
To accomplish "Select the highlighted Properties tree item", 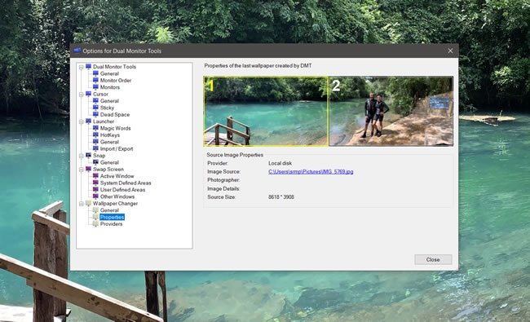I will tap(112, 217).
